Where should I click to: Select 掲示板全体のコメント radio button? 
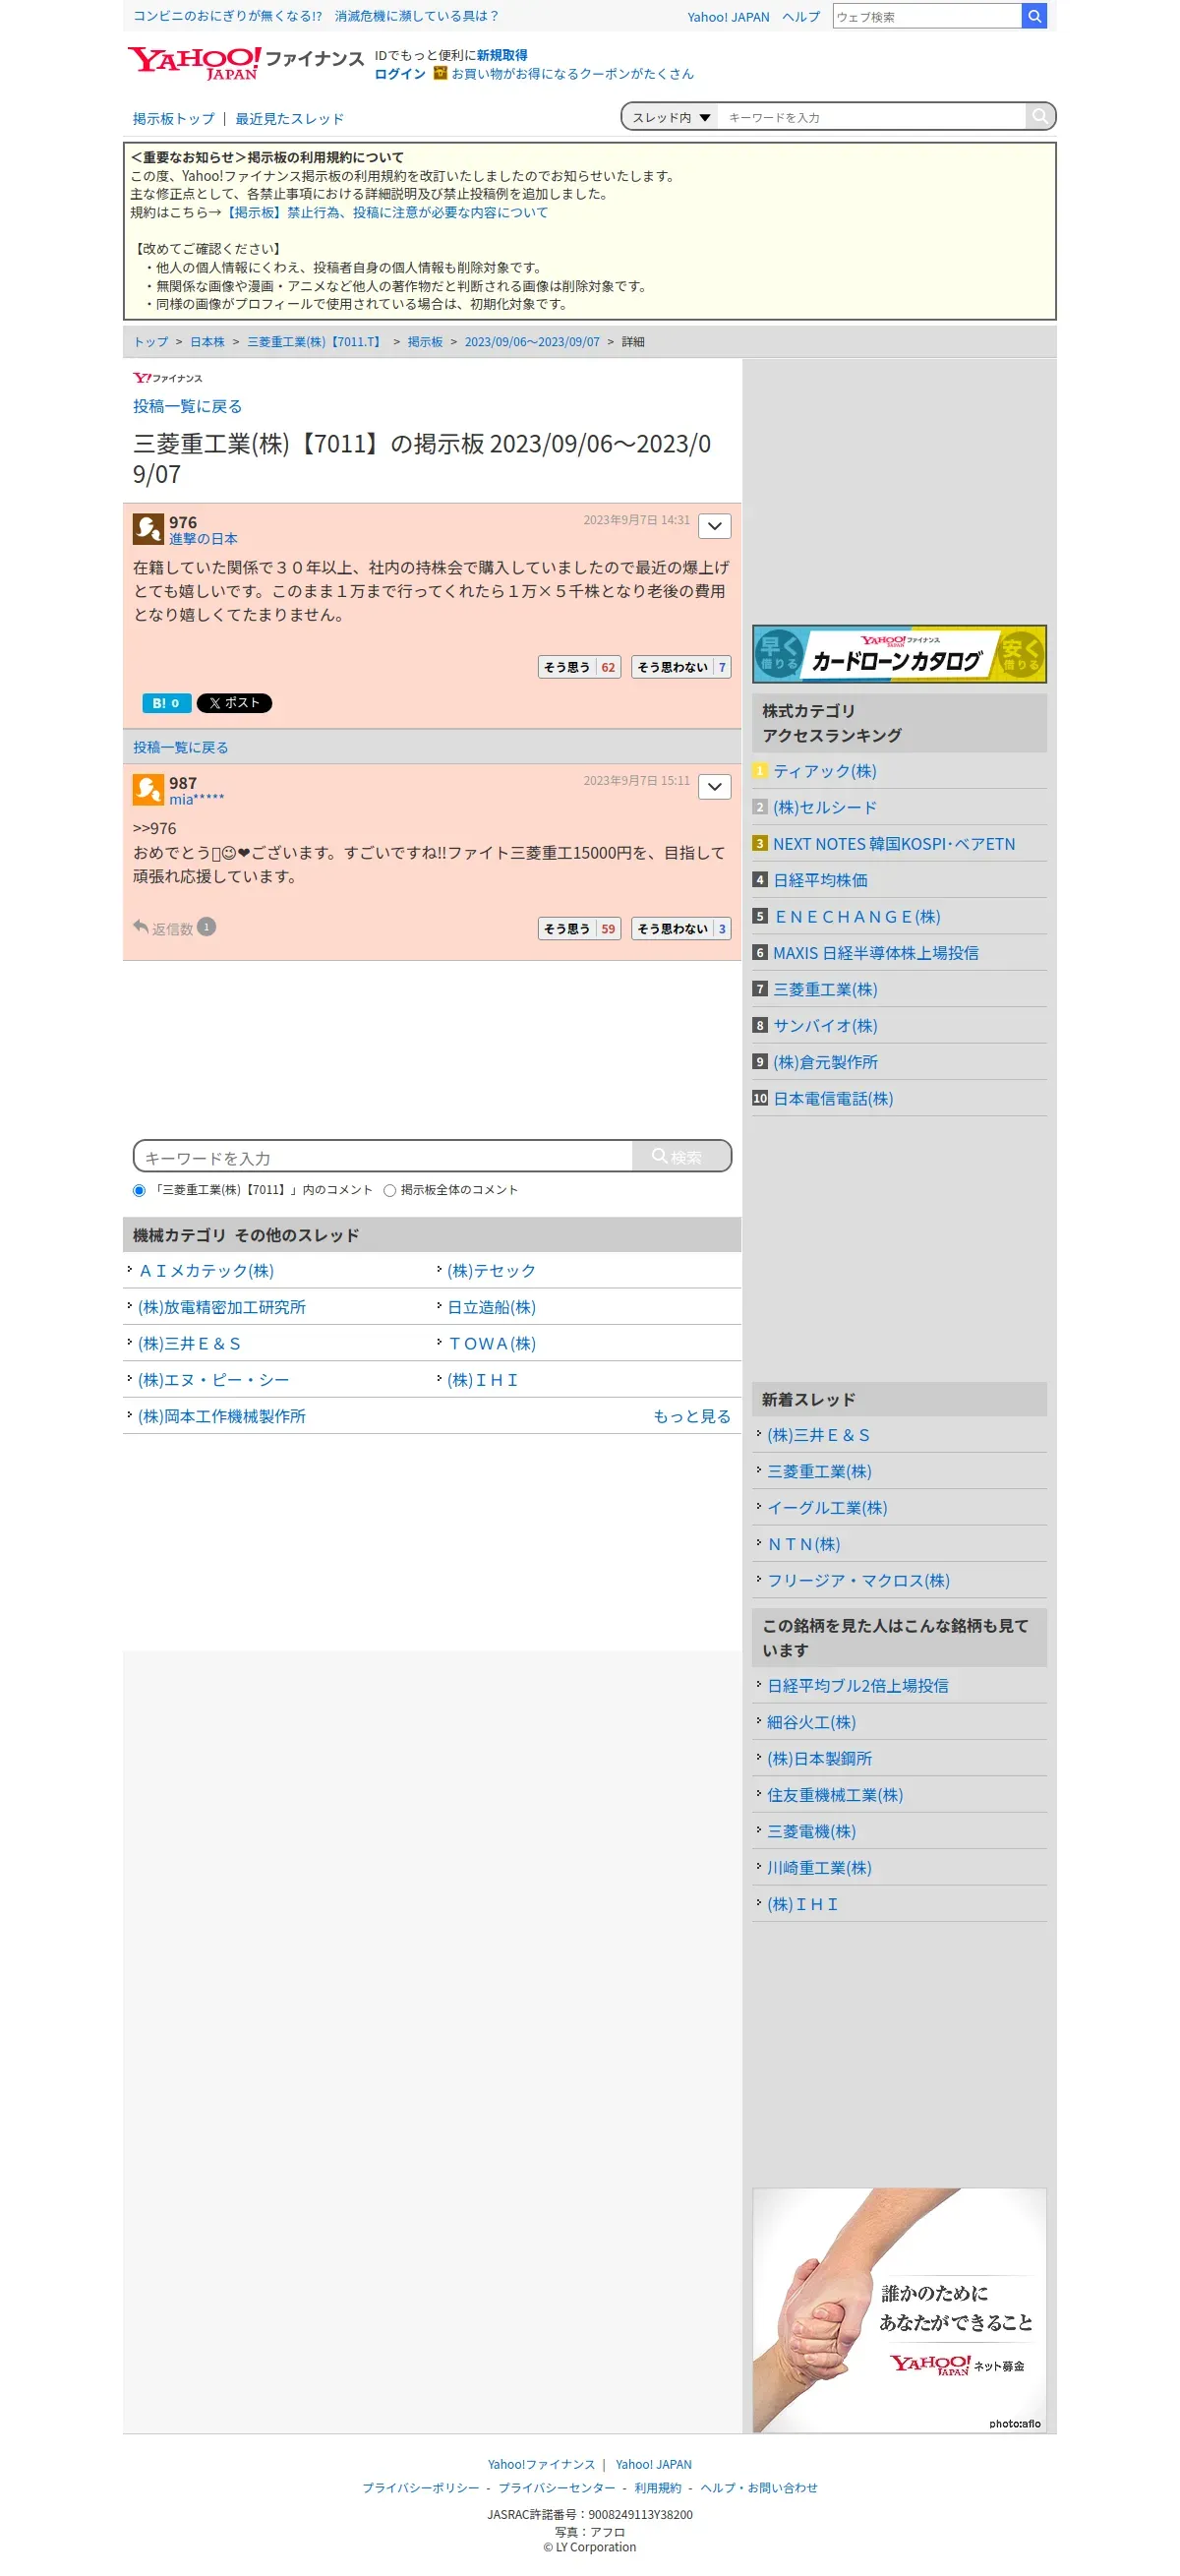pos(390,1190)
